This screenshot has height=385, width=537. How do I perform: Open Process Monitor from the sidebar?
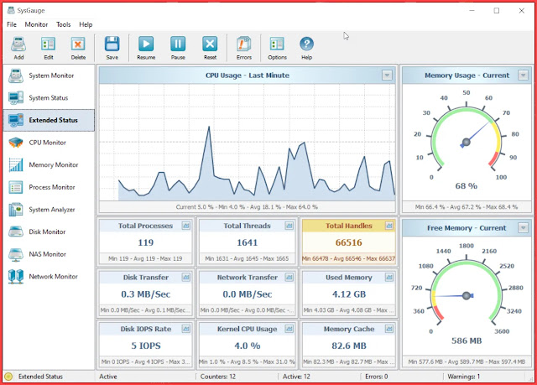pyautogui.click(x=49, y=187)
